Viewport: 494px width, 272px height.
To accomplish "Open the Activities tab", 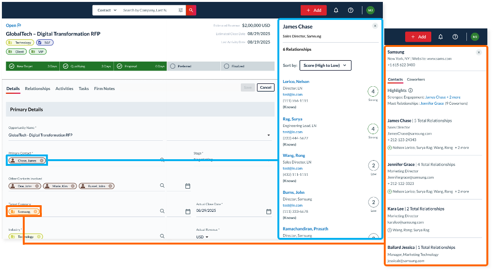I will tap(64, 89).
